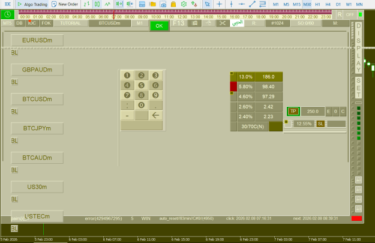
Task: Click the C button next to TP
Action: coord(343,111)
